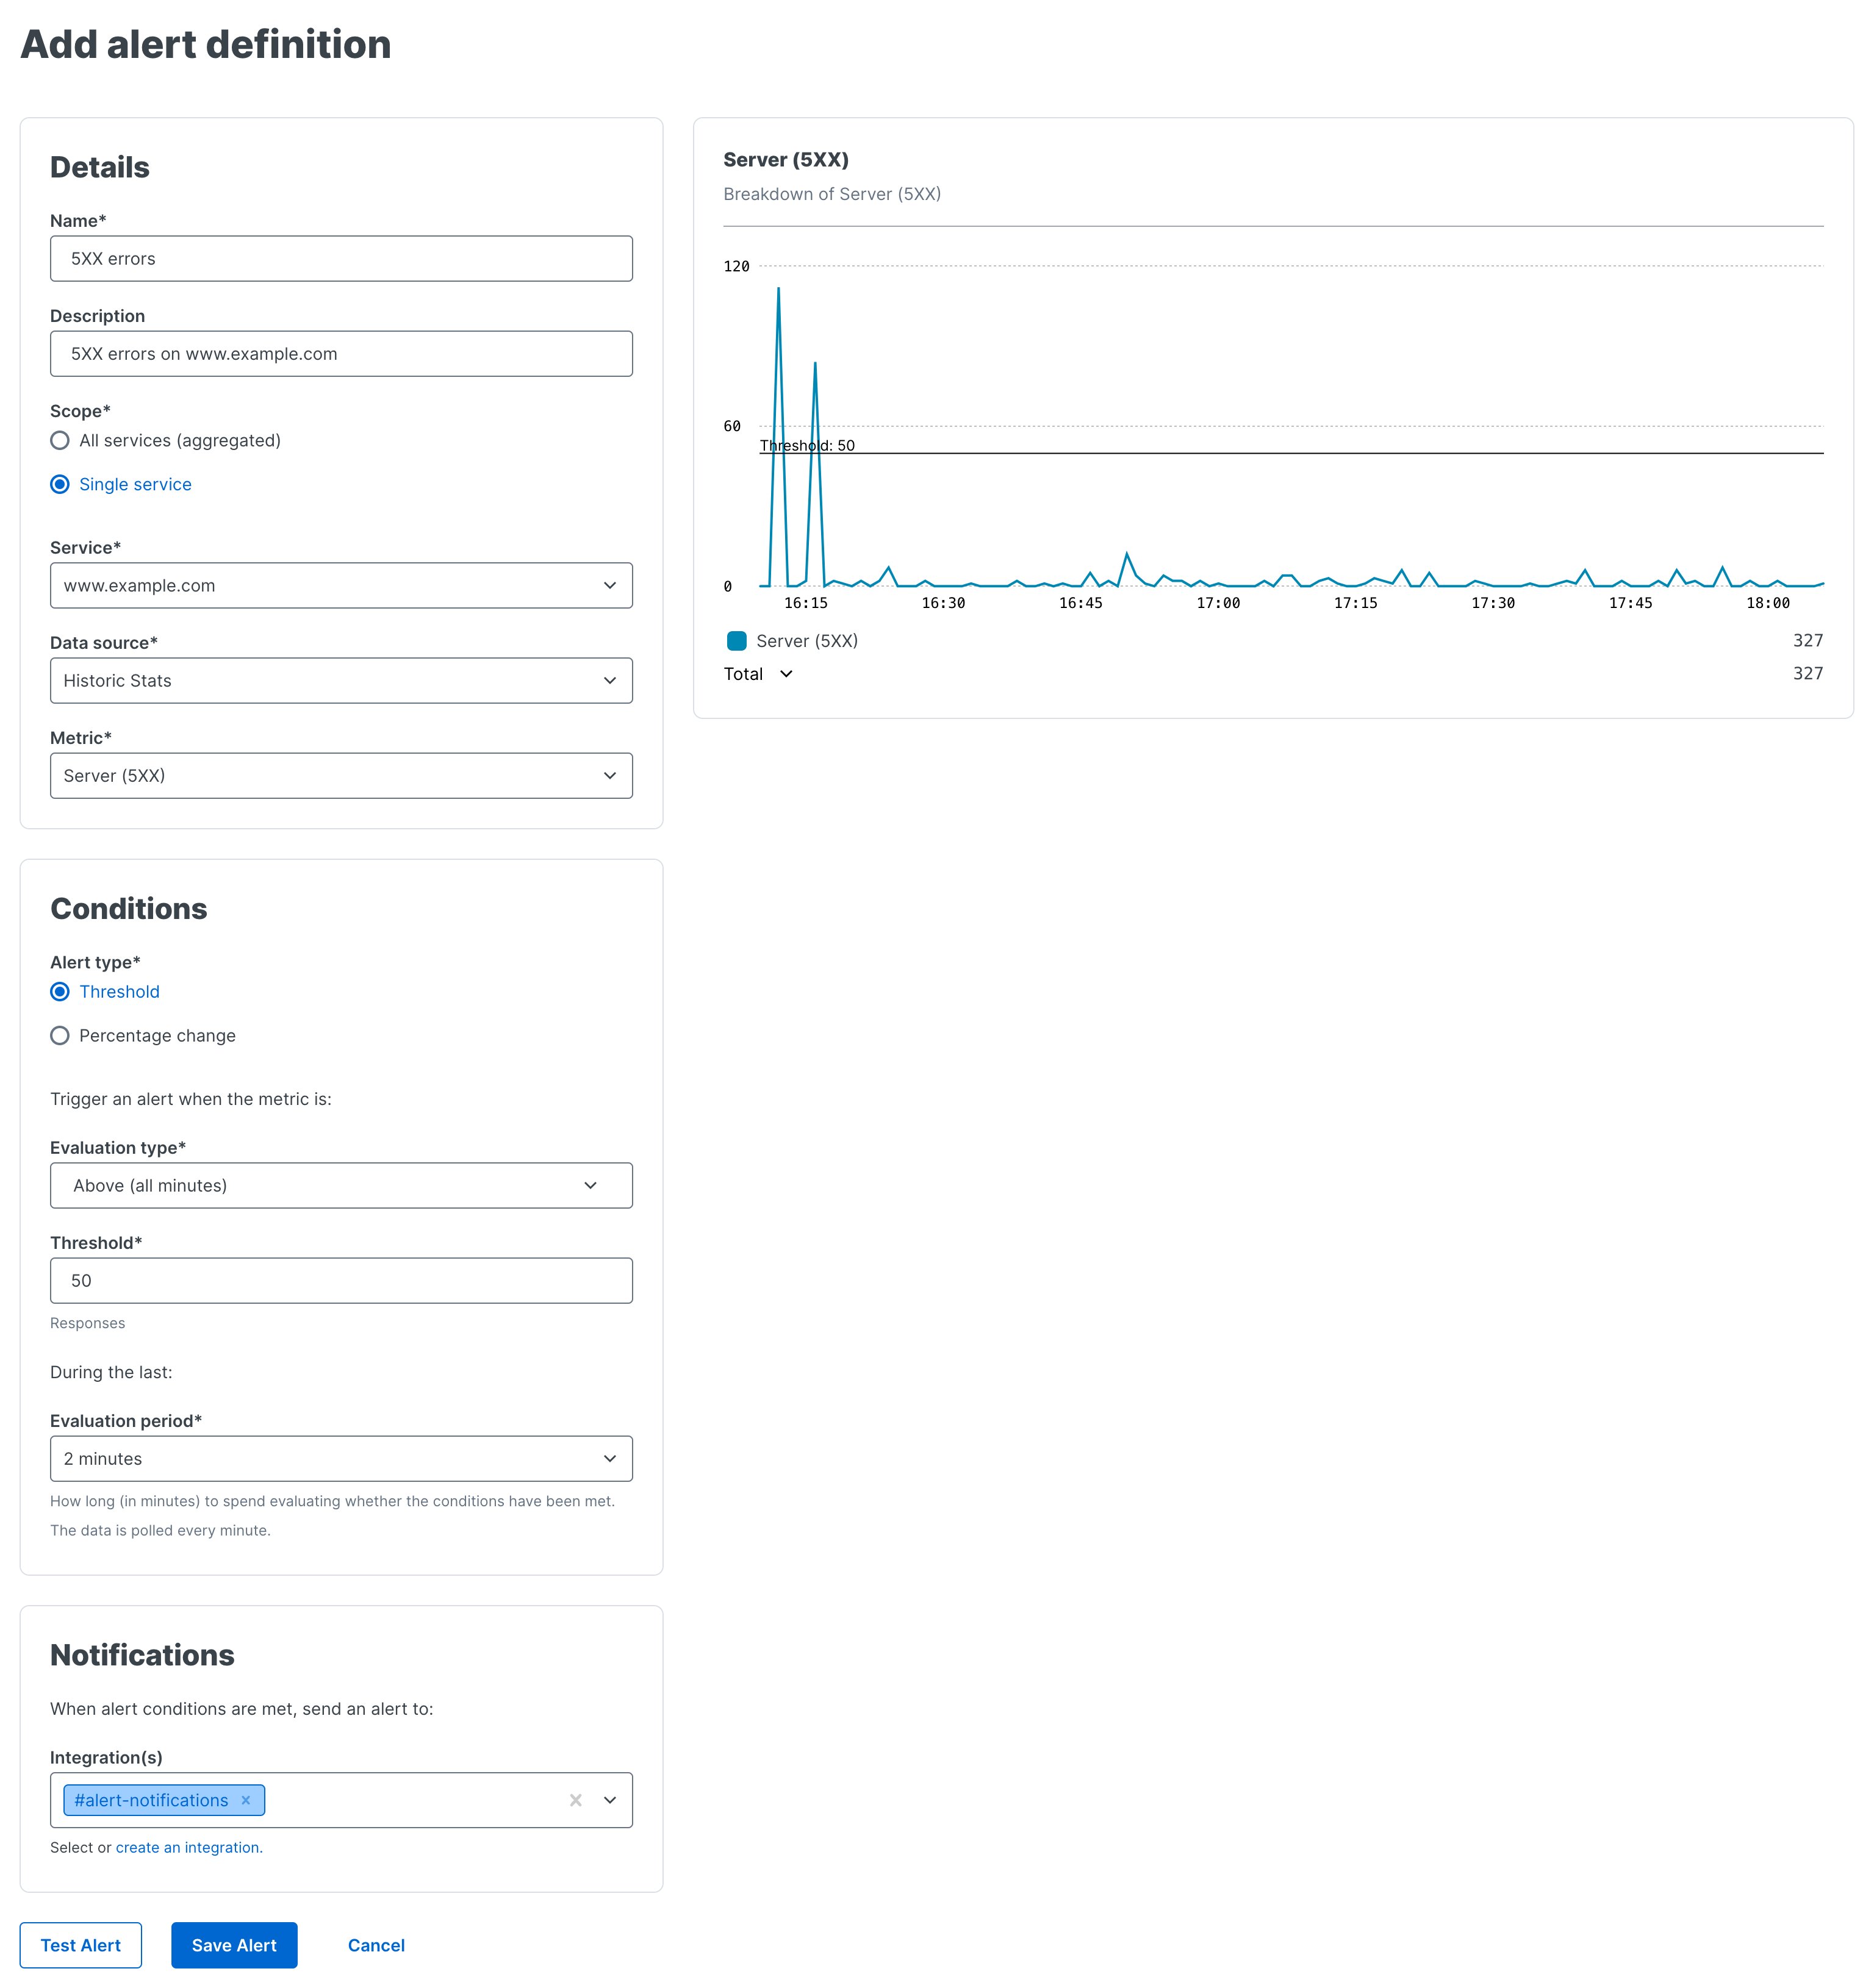Click the Test Alert button
1874x1988 pixels.
[80, 1945]
